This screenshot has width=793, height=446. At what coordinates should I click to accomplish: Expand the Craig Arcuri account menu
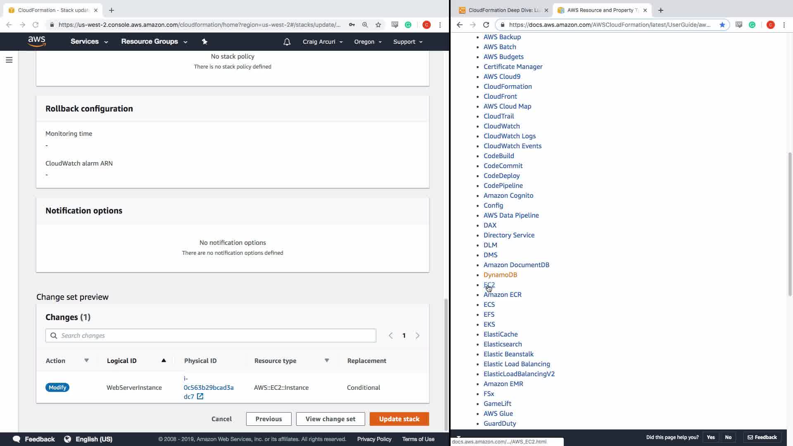tap(323, 42)
